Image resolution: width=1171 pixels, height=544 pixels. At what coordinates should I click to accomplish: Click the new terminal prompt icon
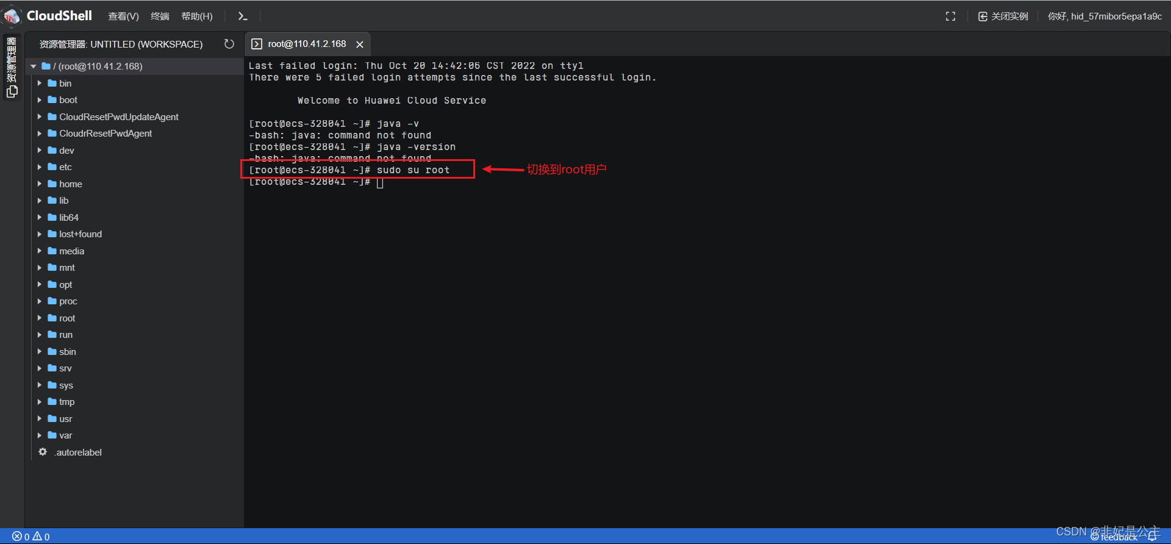(x=242, y=16)
